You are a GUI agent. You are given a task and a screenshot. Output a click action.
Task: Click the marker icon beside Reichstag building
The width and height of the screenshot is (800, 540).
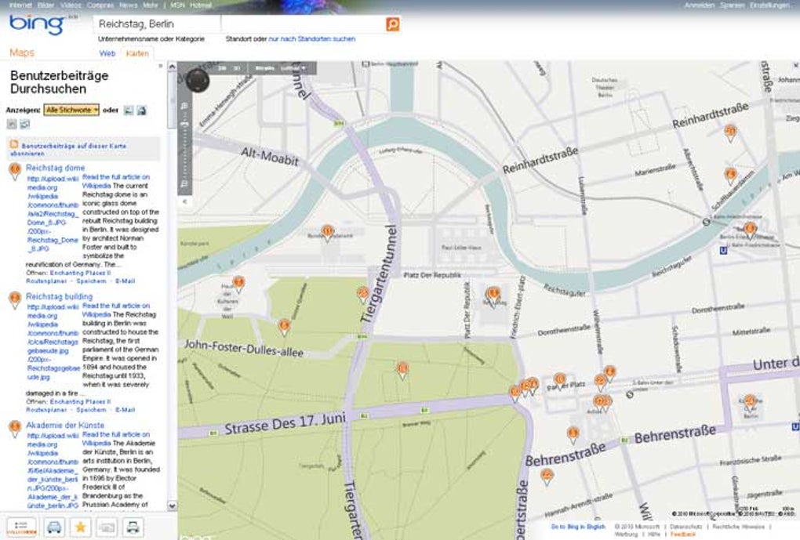(15, 300)
